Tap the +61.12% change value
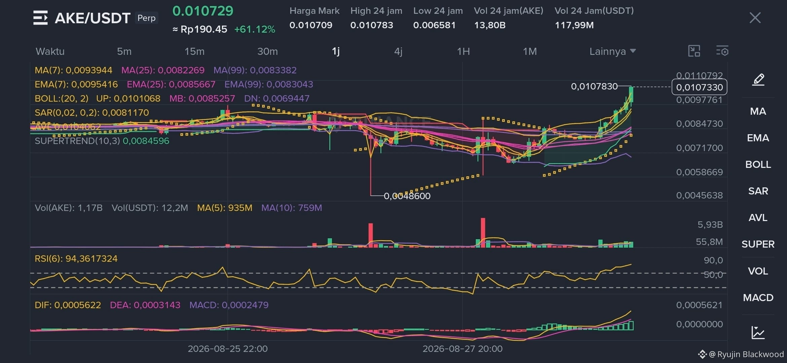 [x=255, y=29]
